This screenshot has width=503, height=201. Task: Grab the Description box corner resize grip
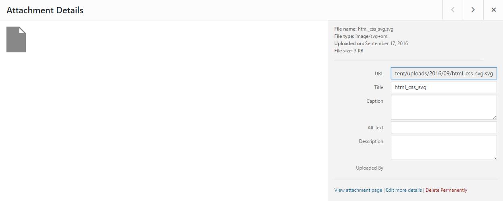coord(495,157)
